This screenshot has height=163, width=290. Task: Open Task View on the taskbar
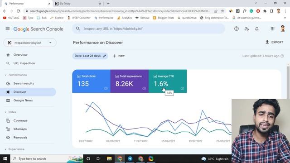point(98,158)
